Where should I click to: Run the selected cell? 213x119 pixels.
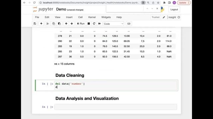81,23
